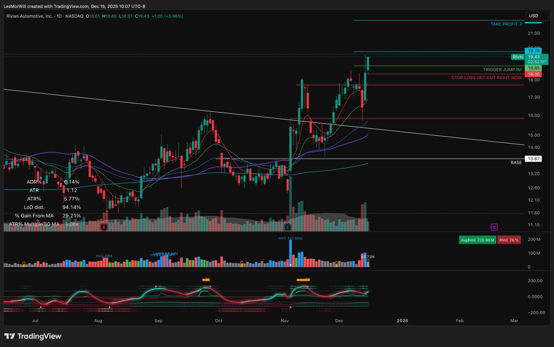Click the 18.35 red stop price tag
This screenshot has height=347, width=554.
tap(534, 74)
